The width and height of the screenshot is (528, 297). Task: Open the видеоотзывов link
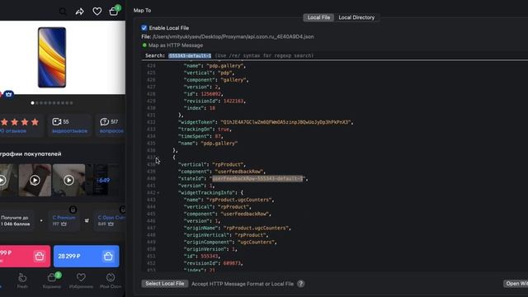pos(69,131)
